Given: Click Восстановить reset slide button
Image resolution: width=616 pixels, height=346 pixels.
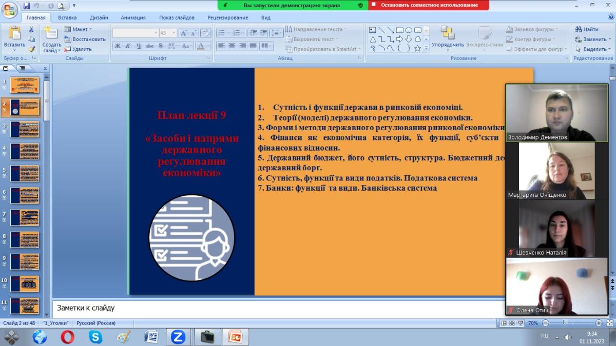Looking at the screenshot, I should [85, 39].
